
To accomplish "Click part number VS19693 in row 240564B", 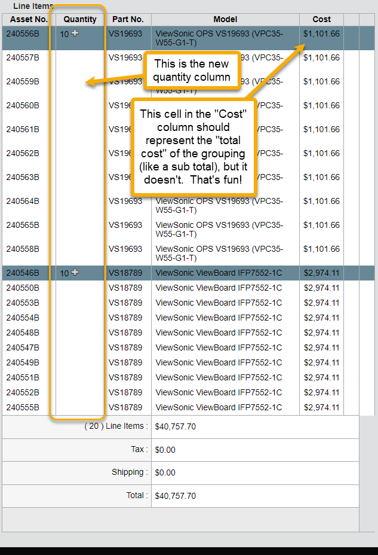I will [125, 201].
